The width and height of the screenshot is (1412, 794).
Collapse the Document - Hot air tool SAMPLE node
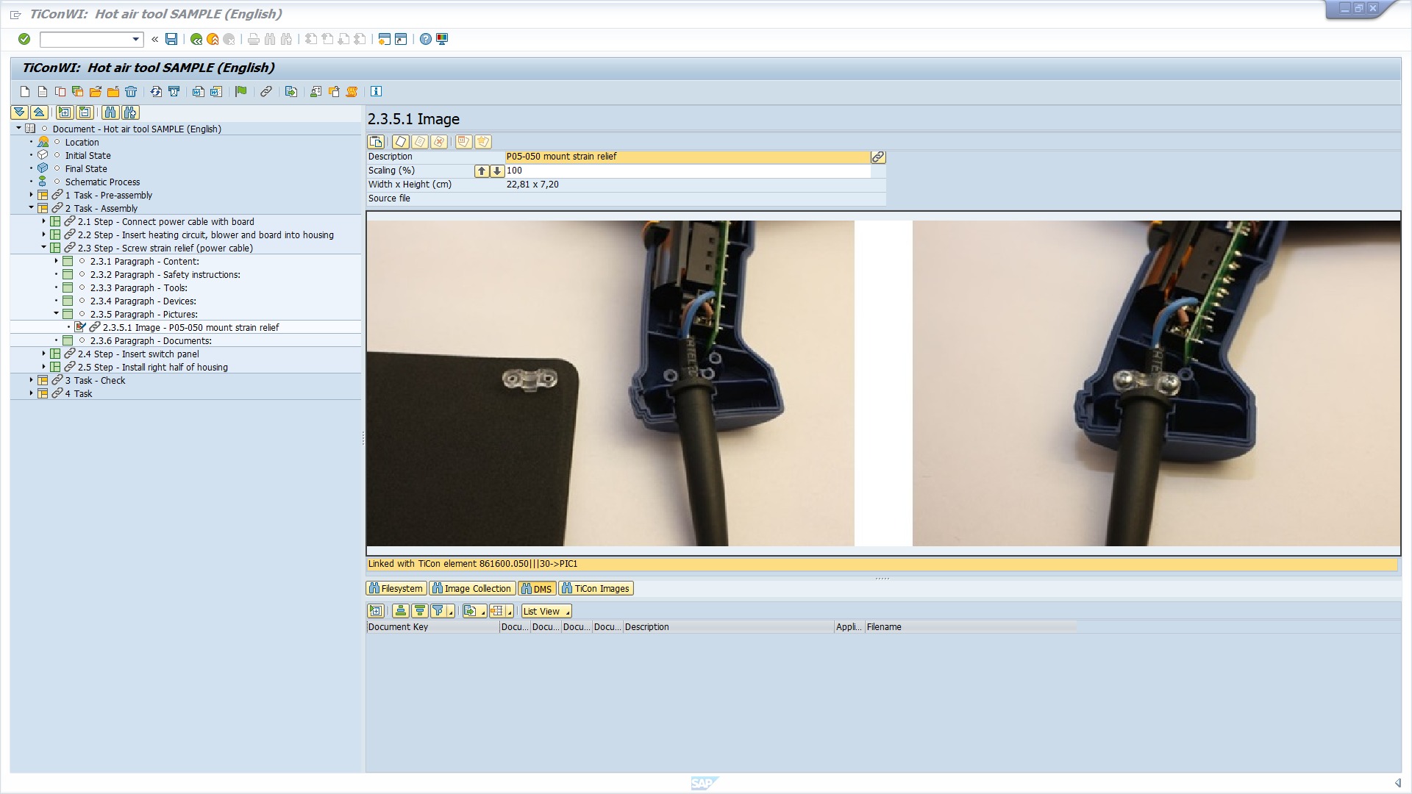[18, 129]
